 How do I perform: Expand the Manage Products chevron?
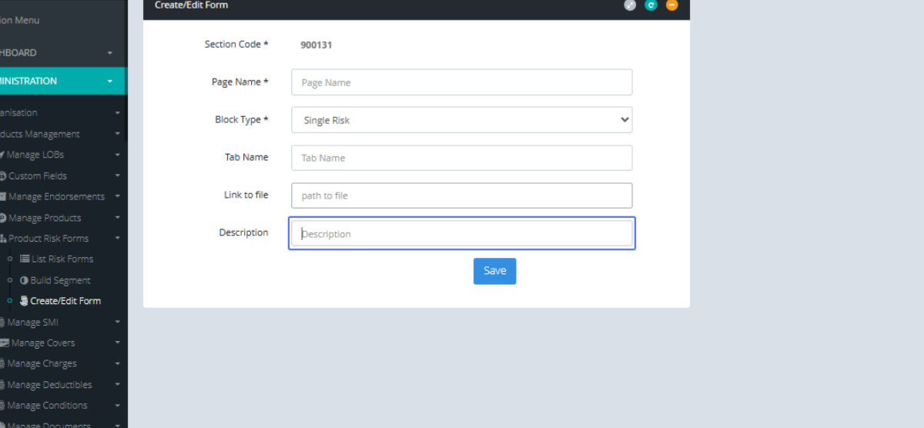(117, 218)
